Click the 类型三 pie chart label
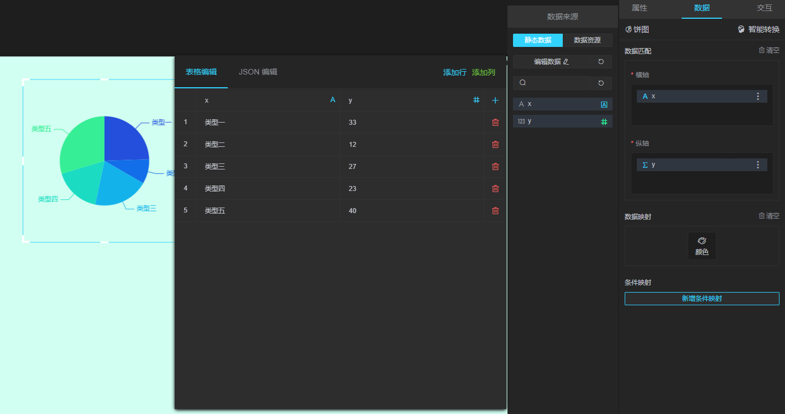785x414 pixels. click(x=146, y=208)
